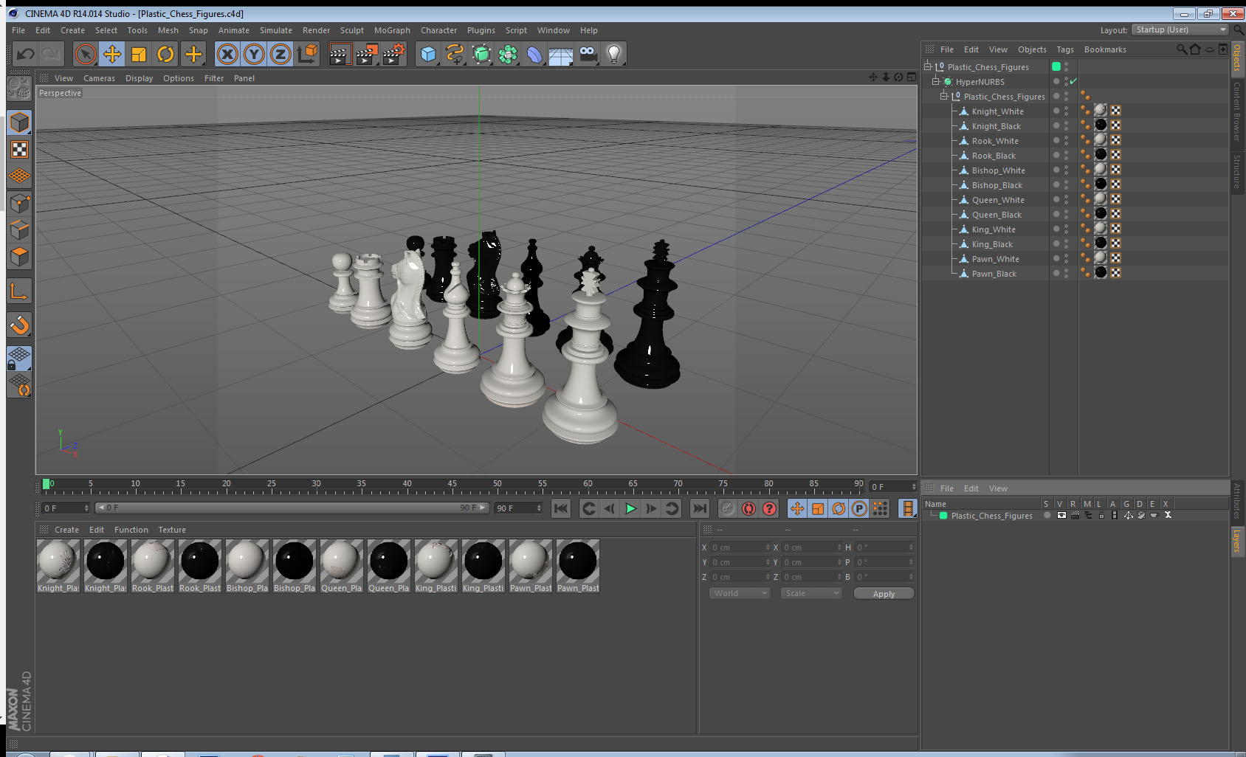Open the Character menu
The width and height of the screenshot is (1246, 757).
[x=438, y=30]
